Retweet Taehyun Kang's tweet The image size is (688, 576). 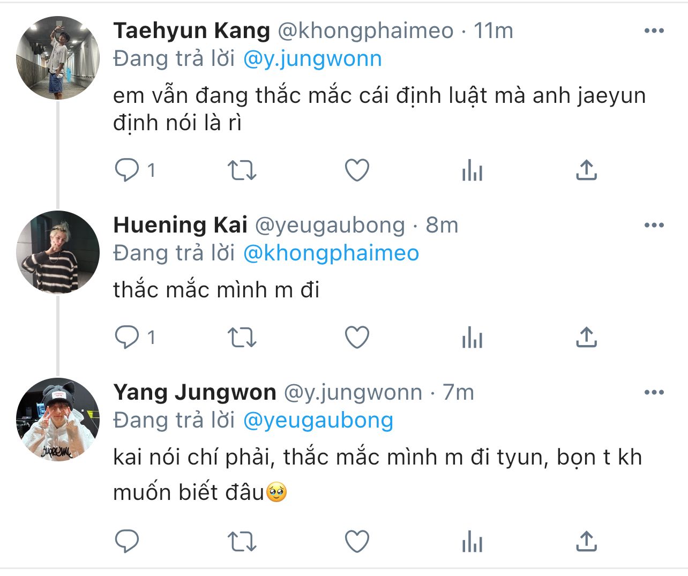242,170
